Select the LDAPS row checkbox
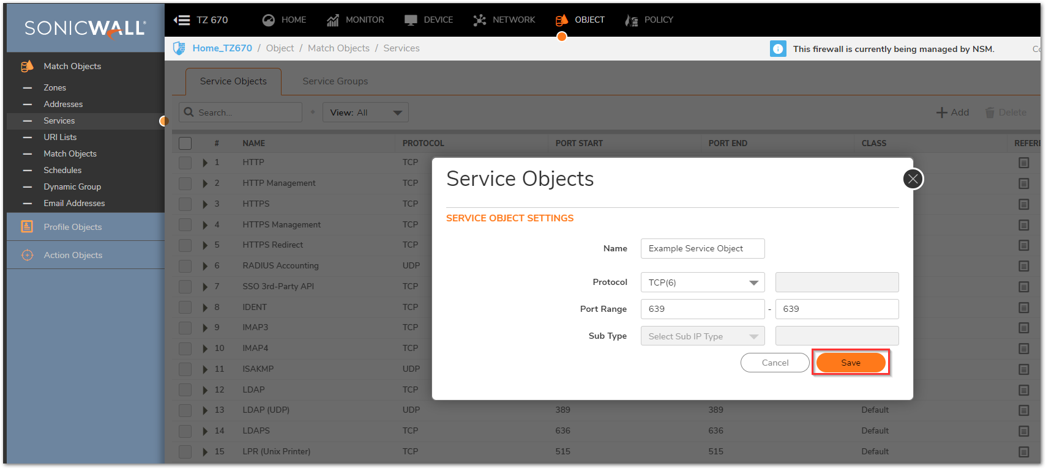This screenshot has height=469, width=1046. 185,431
